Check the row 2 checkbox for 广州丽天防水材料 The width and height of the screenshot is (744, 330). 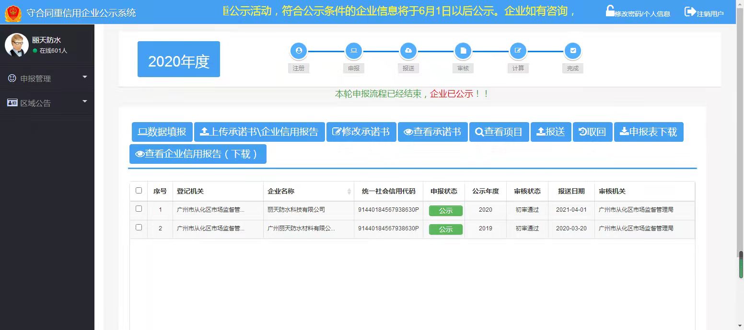pyautogui.click(x=139, y=228)
